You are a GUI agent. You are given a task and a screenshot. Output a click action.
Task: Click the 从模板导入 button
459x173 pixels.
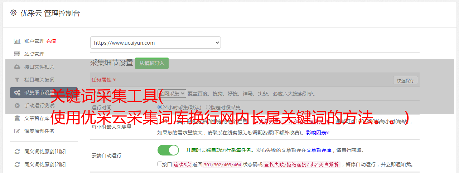point(152,63)
